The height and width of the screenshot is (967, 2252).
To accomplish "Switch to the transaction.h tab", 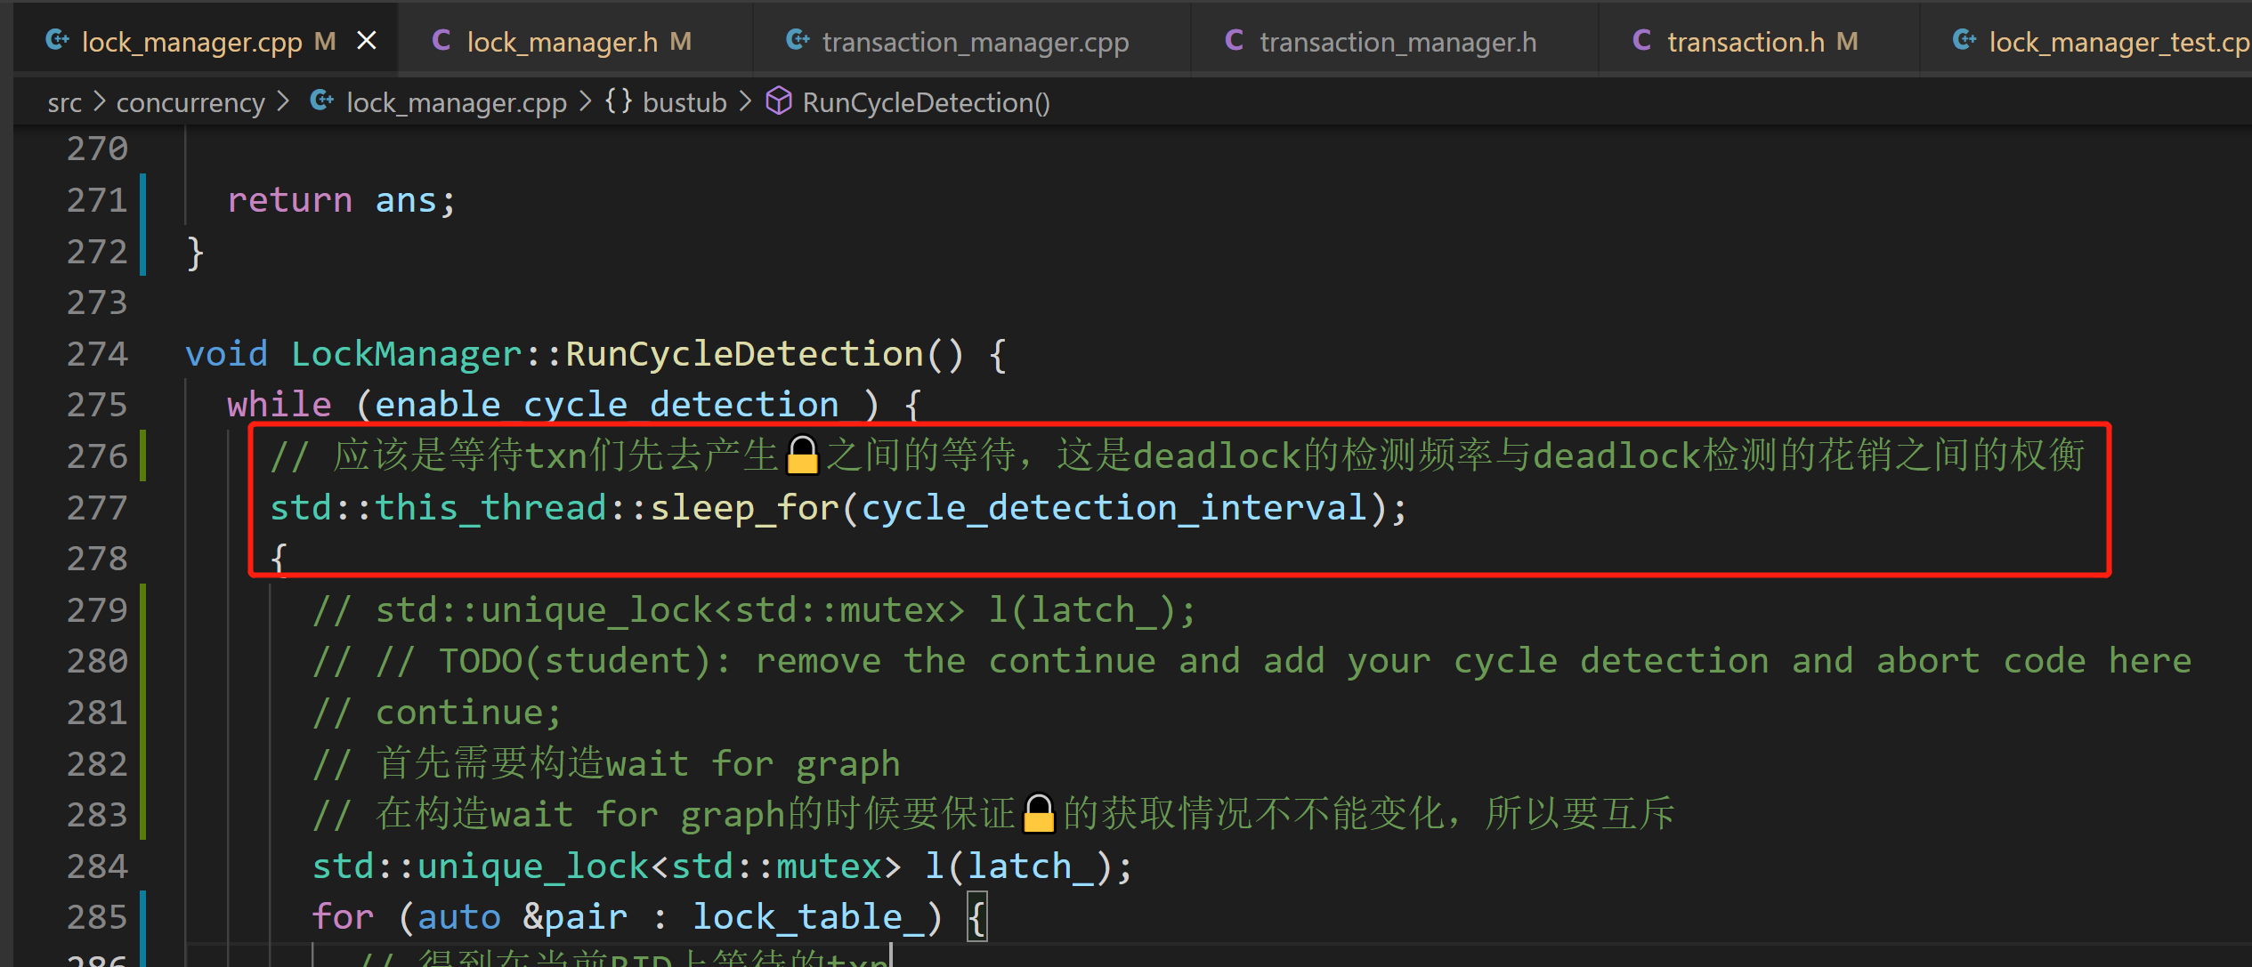I will 1746,42.
